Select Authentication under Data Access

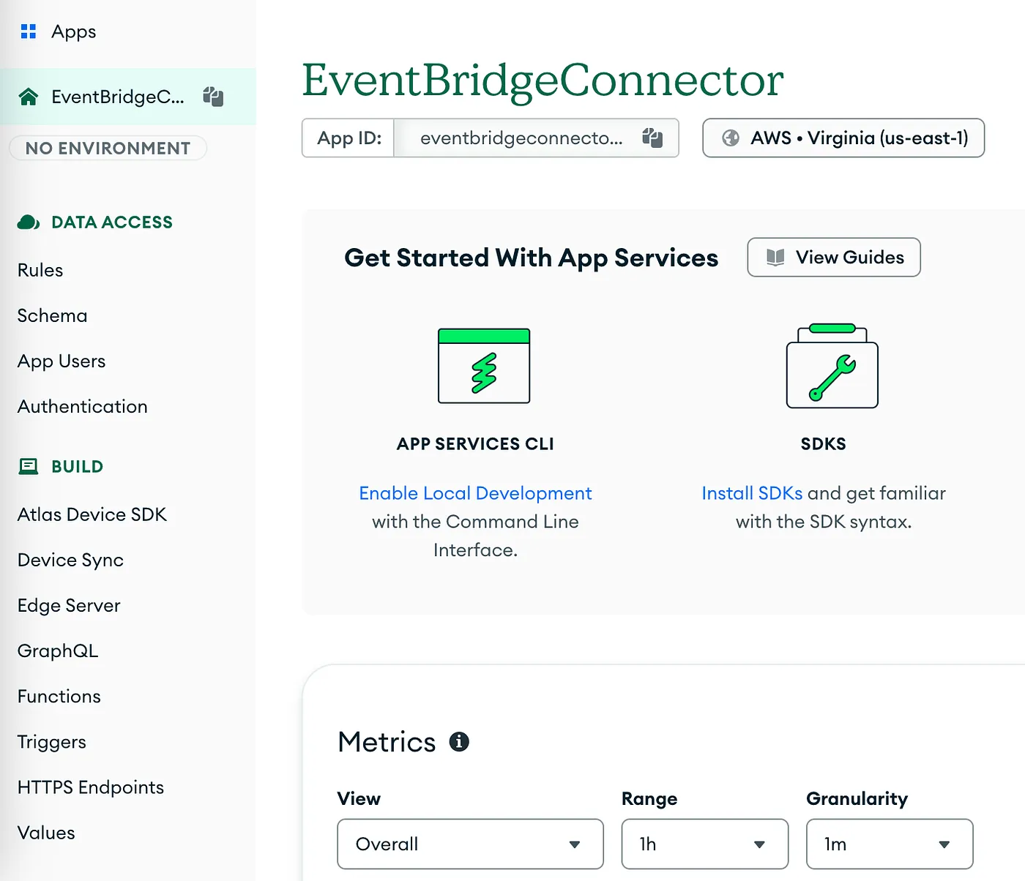click(x=83, y=407)
